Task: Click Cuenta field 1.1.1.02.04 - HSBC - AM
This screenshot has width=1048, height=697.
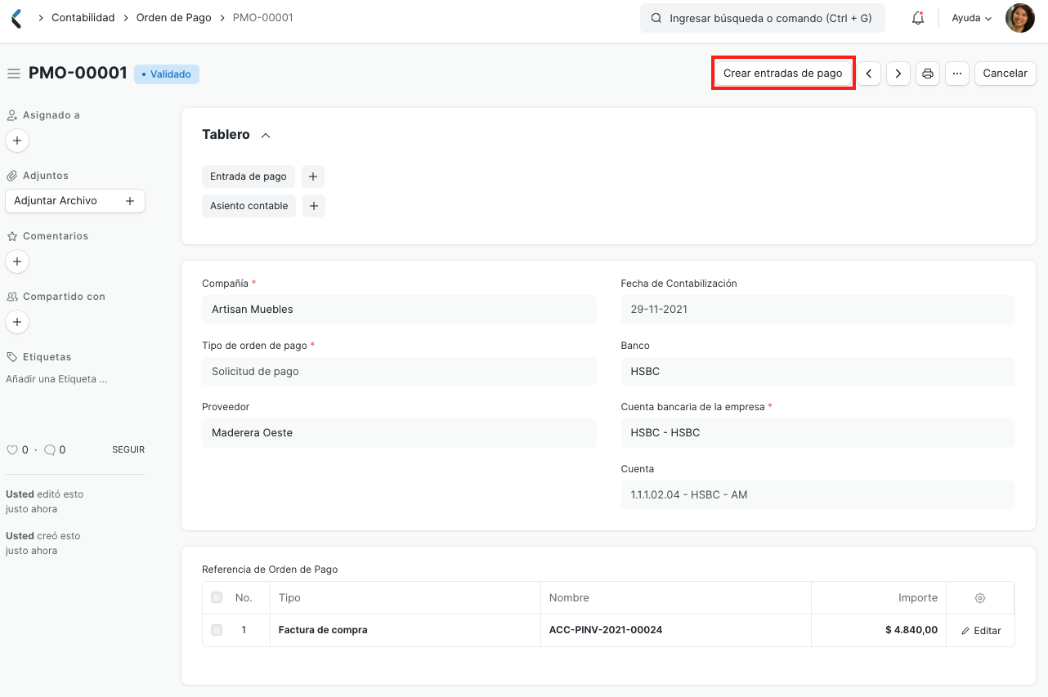Action: 817,495
